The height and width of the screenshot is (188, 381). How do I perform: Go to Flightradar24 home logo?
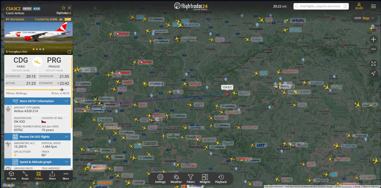191,6
